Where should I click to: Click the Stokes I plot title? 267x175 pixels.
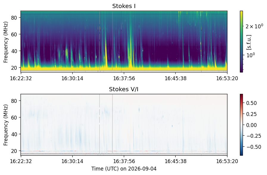pyautogui.click(x=124, y=6)
